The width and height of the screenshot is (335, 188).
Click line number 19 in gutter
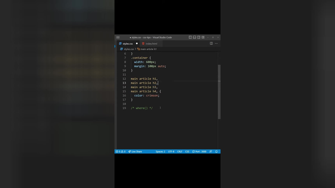click(x=124, y=108)
